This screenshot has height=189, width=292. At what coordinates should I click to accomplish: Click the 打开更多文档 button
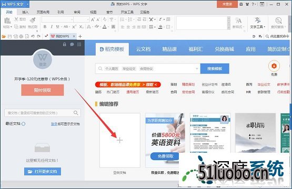point(43,171)
